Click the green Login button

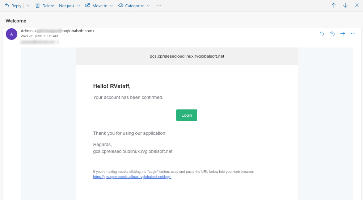(187, 115)
